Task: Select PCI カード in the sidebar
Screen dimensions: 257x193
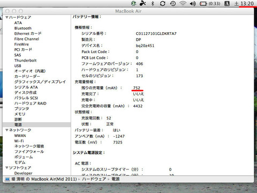Action: click(x=23, y=50)
